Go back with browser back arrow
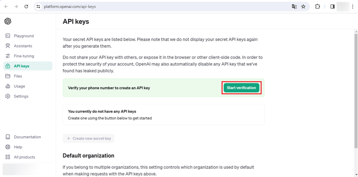The image size is (358, 177). (6, 7)
